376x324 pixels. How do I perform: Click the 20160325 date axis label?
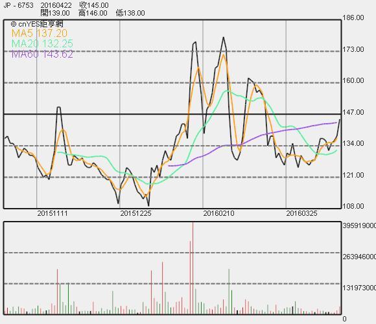(301, 213)
